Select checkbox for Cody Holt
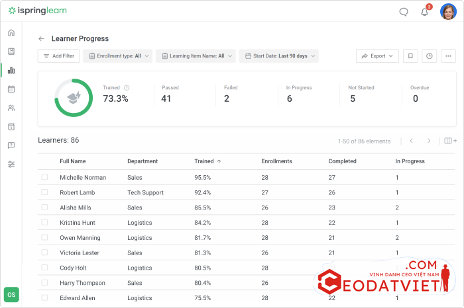Screen dimensions: 464x308 [x=44, y=267]
